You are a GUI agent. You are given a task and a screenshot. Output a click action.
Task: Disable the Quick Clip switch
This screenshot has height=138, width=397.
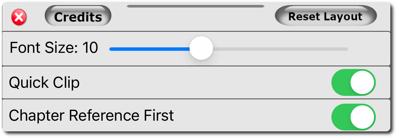(x=353, y=83)
